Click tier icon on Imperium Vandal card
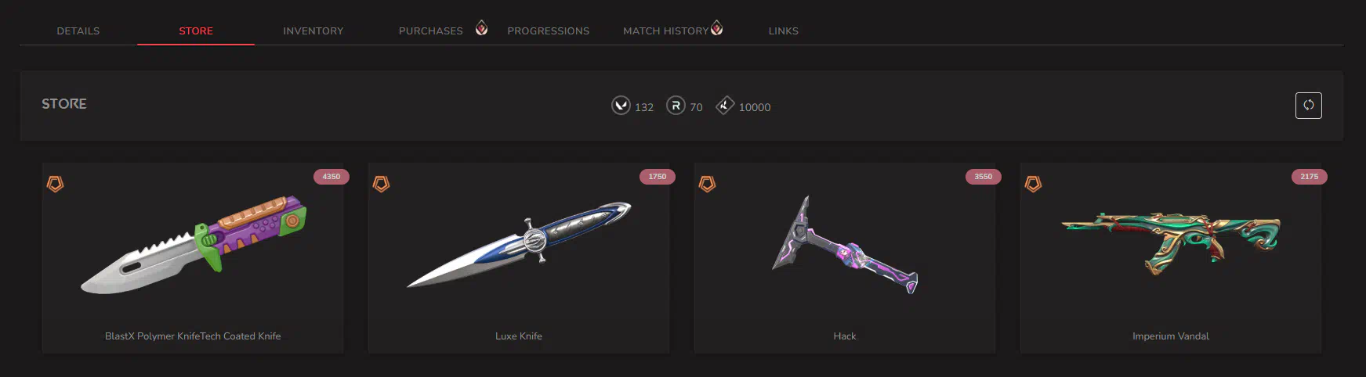Viewport: 1366px width, 377px height. [x=1033, y=184]
